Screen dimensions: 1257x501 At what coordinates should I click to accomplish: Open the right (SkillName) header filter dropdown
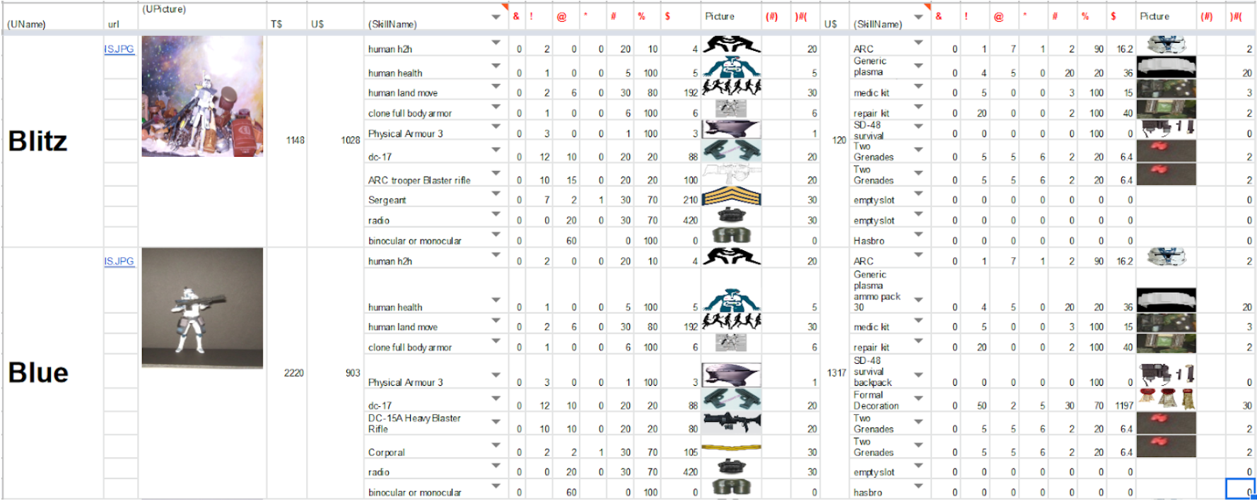tap(918, 17)
